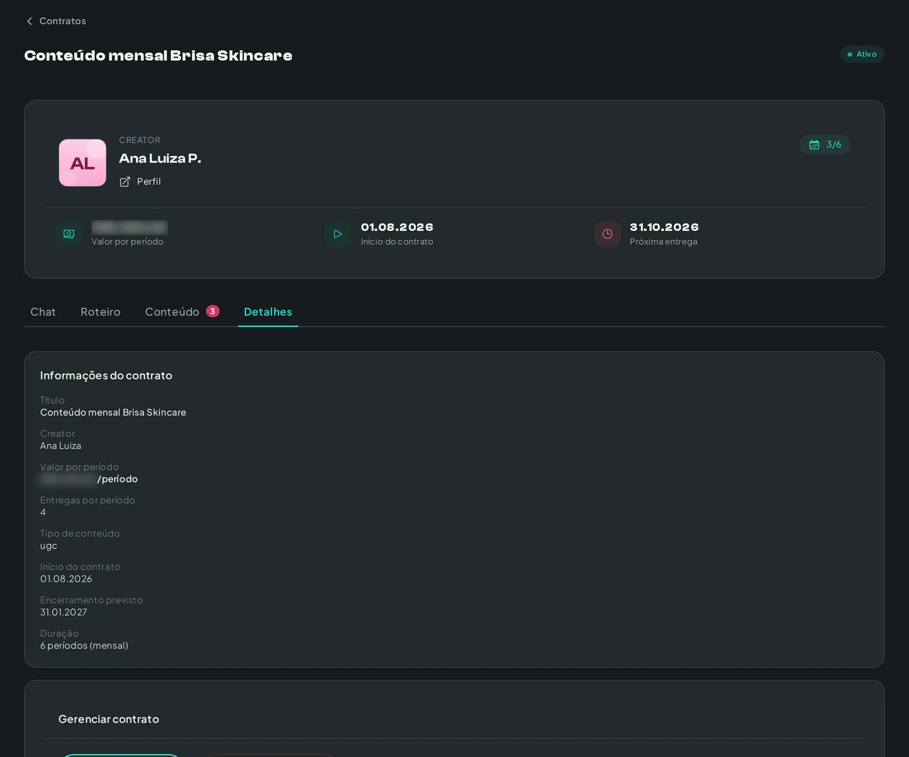Click the Ativo status badge
Screen dimensions: 909x757
pyautogui.click(x=862, y=54)
